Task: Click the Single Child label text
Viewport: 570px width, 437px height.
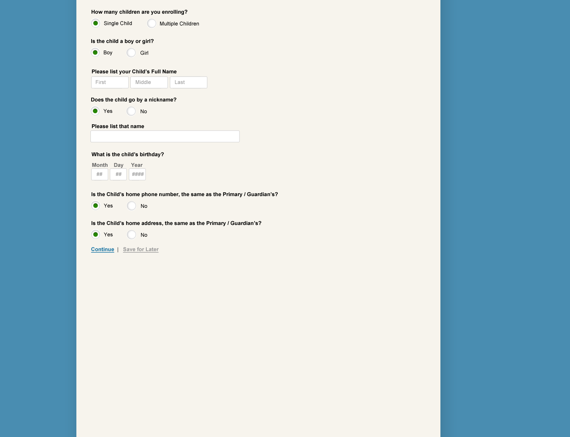Action: pyautogui.click(x=118, y=24)
